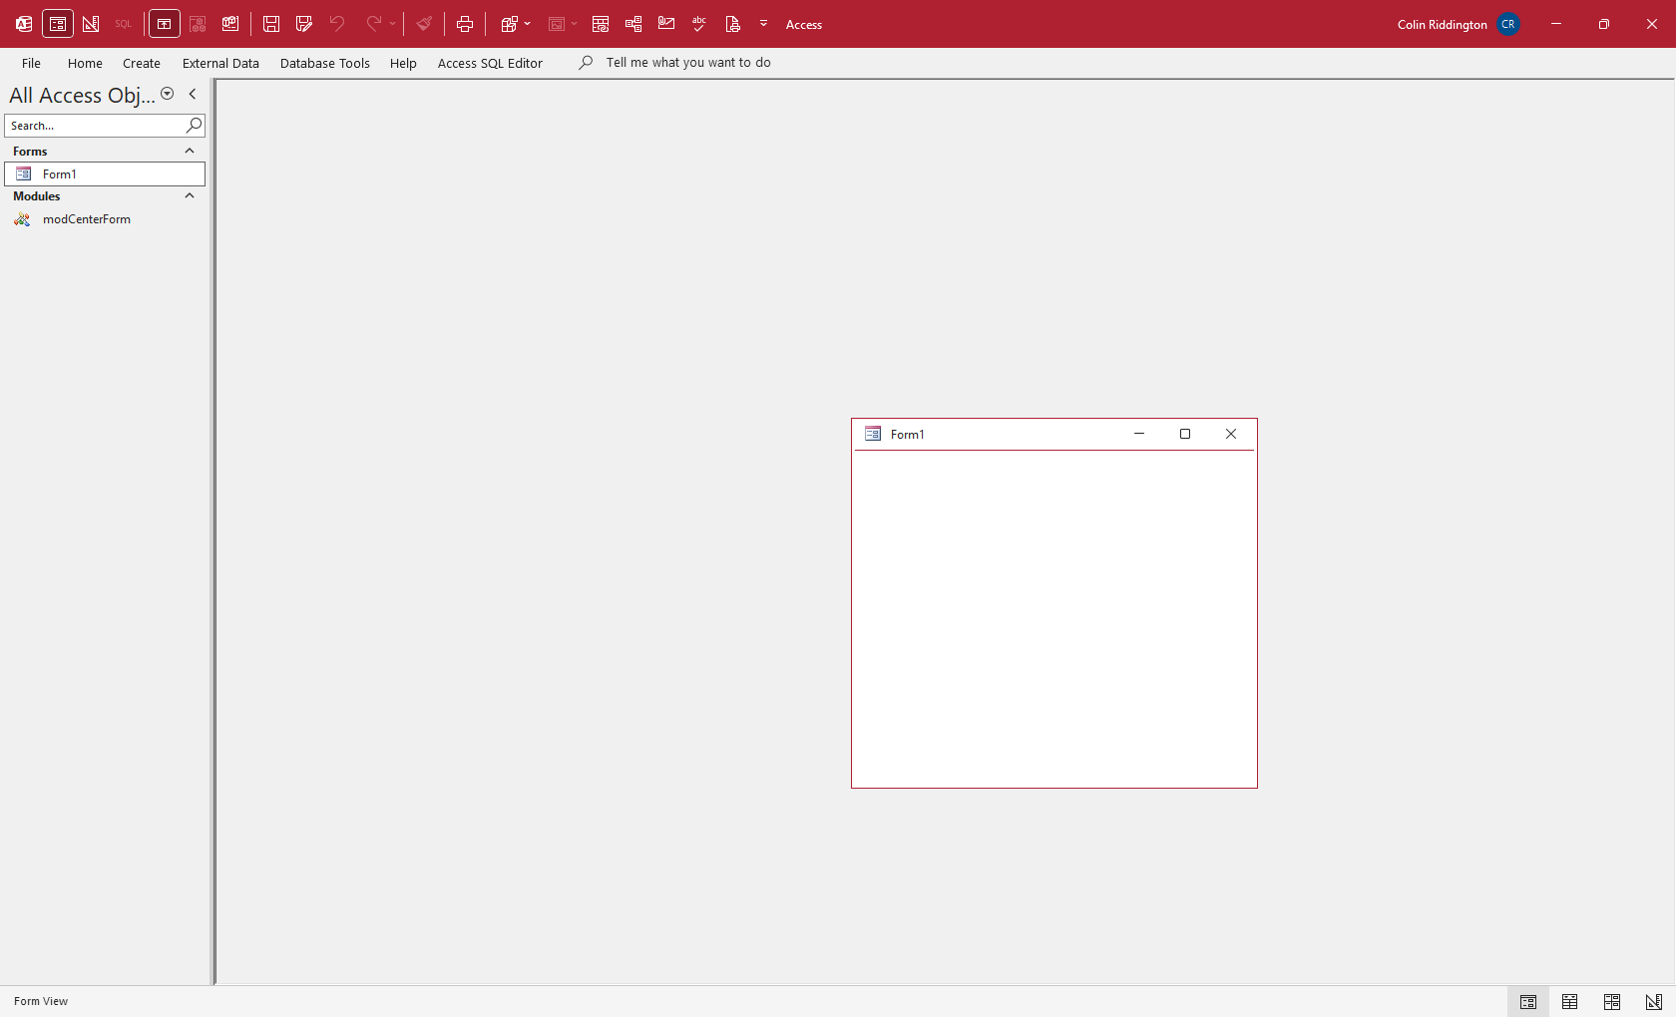1676x1017 pixels.
Task: Click the Form1 icon in the navigation pane
Action: coord(23,174)
